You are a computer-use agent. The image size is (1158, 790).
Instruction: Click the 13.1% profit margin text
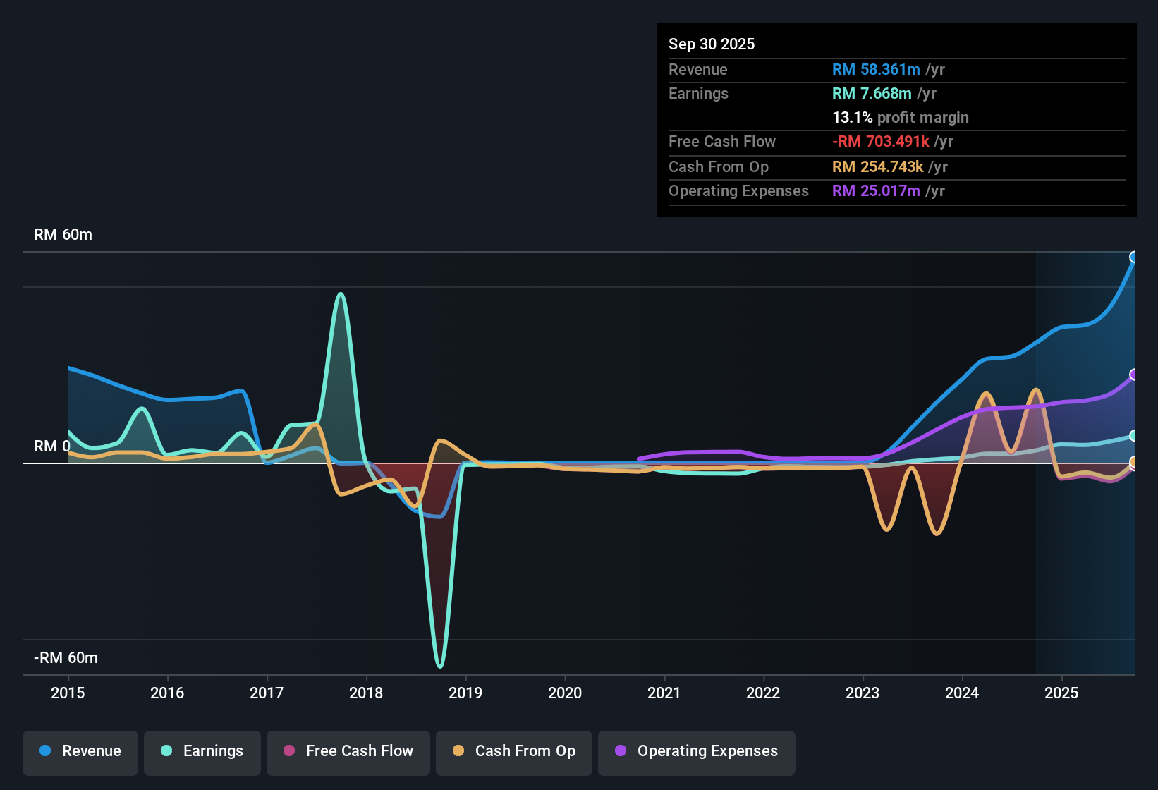(901, 118)
